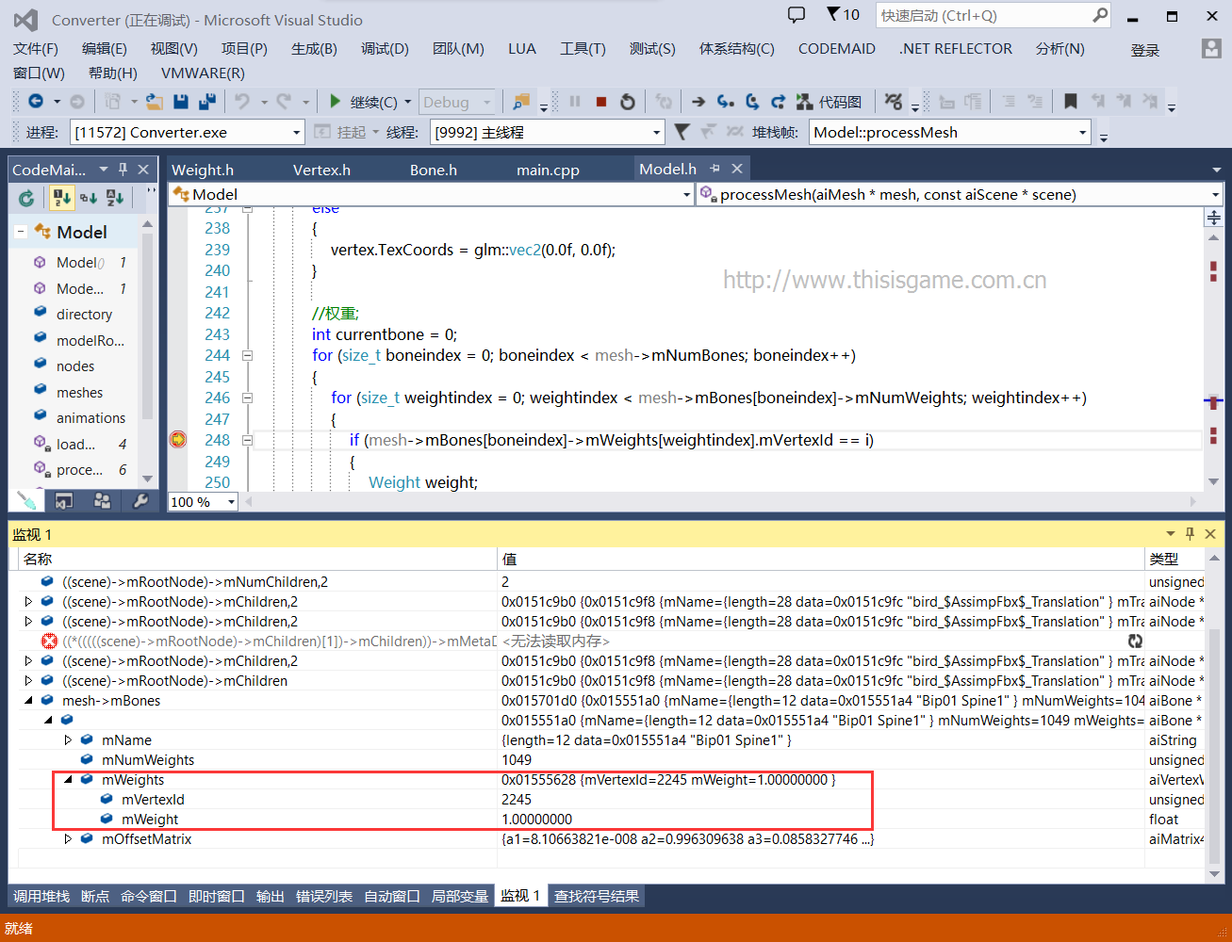Click the Navigate Backward arrow icon
The height and width of the screenshot is (942, 1232).
point(36,102)
